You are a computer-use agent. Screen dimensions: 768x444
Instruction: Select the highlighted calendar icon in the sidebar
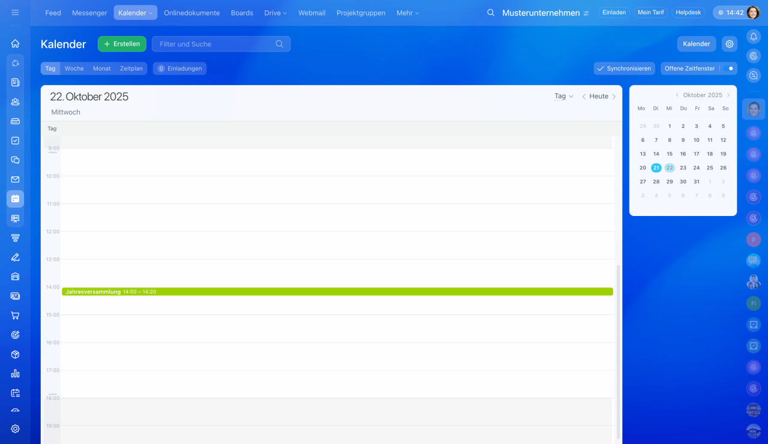point(15,199)
